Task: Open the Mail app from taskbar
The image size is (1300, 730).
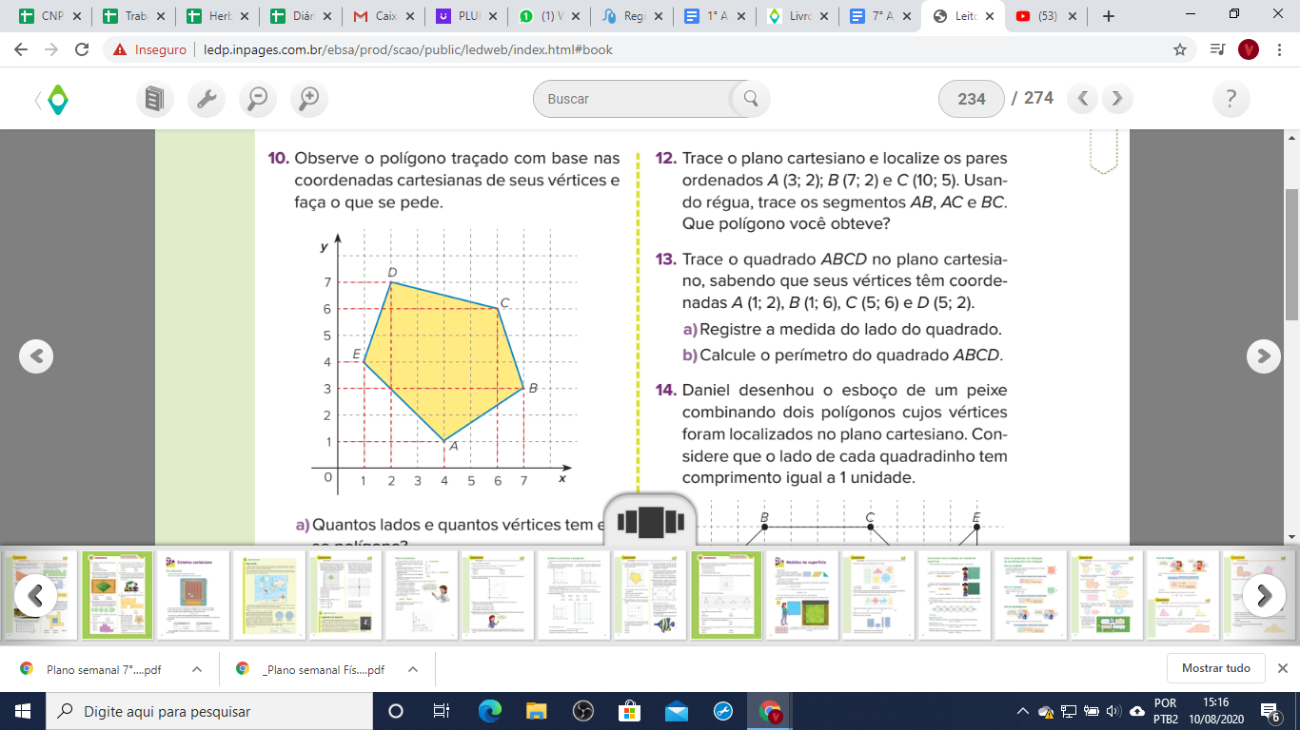Action: (677, 711)
